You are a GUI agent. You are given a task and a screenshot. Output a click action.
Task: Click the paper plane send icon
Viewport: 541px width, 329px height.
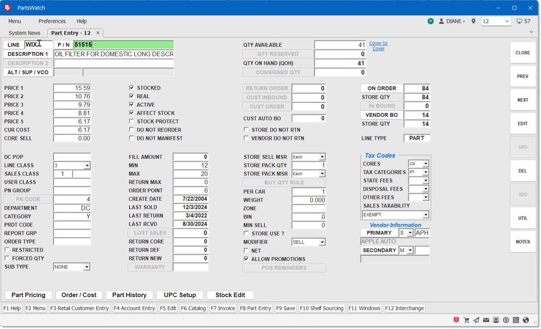[x=476, y=320]
